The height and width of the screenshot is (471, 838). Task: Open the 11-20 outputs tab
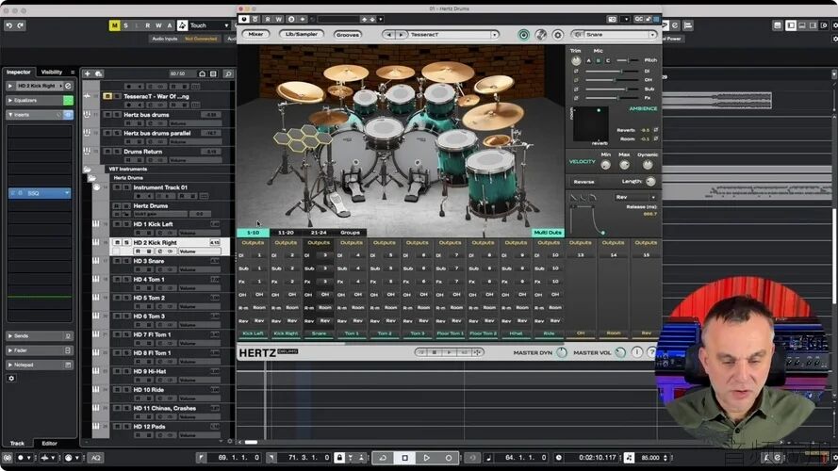pos(286,233)
